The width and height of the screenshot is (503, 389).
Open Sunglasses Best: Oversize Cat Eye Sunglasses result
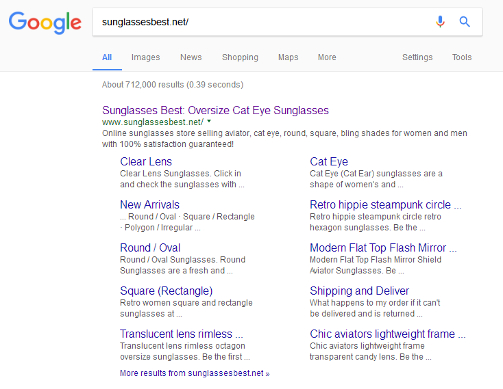215,110
